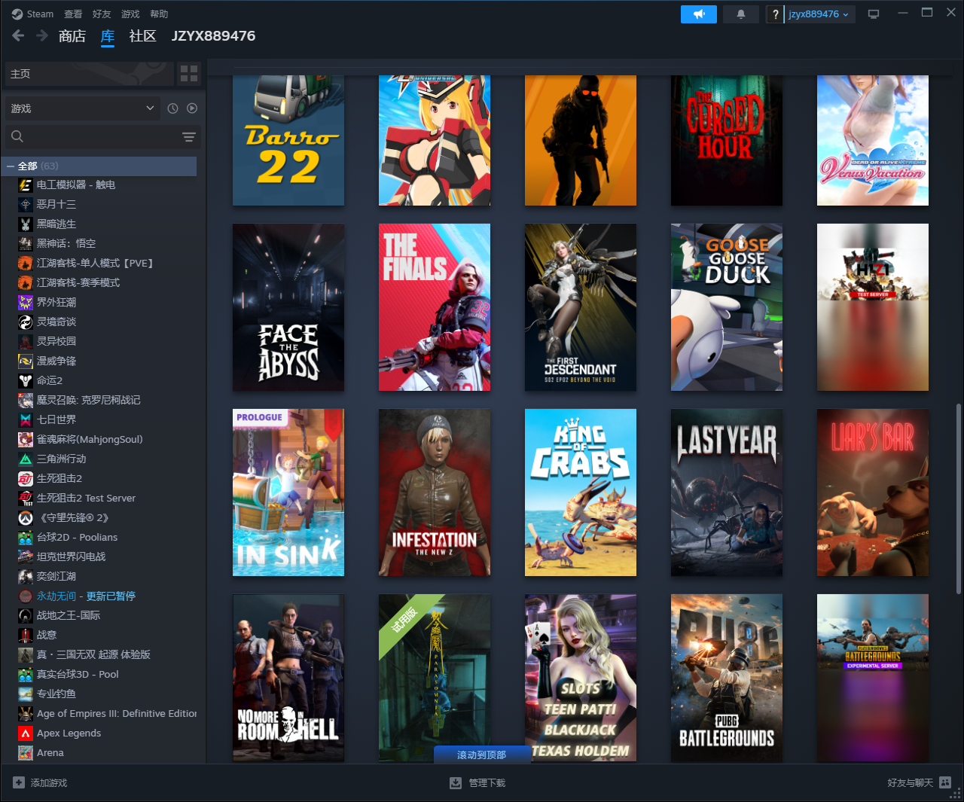
Task: Open the 查看 menu
Action: (x=73, y=14)
